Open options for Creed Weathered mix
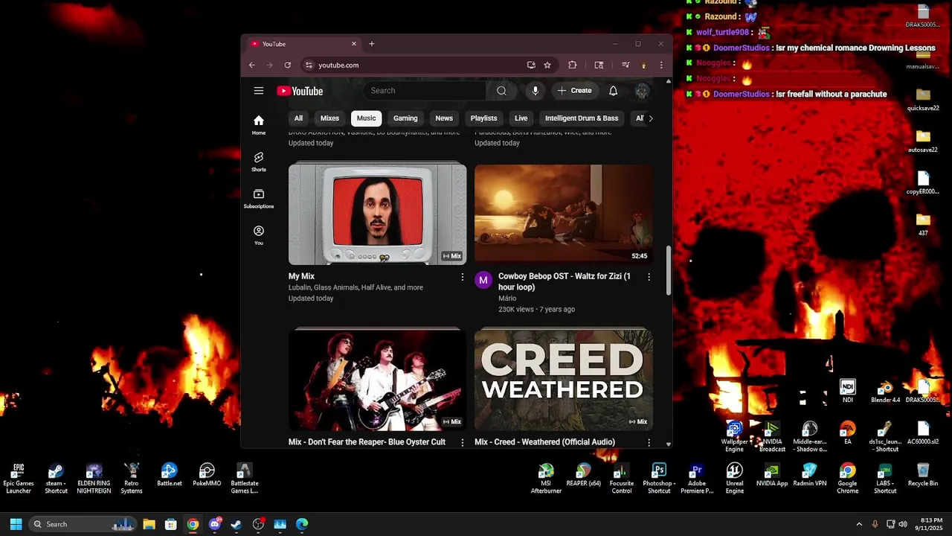The height and width of the screenshot is (536, 952). coord(649,442)
